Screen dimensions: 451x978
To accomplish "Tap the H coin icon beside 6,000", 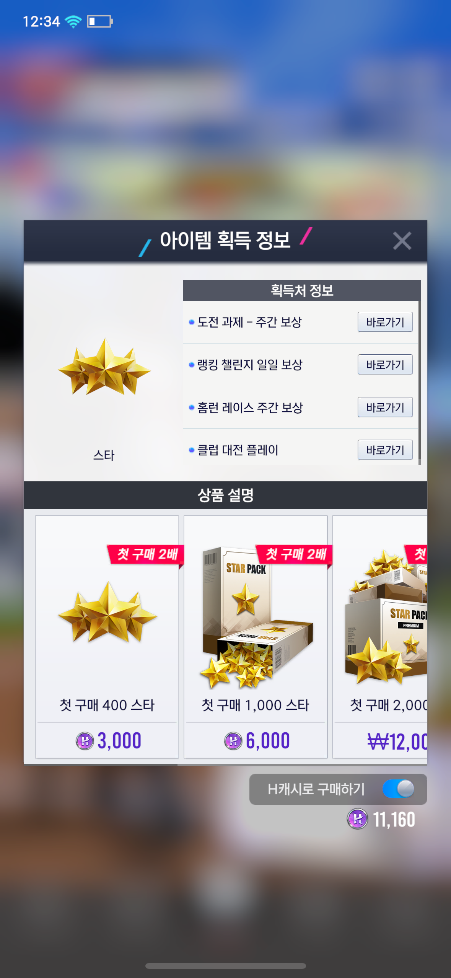I will [233, 741].
